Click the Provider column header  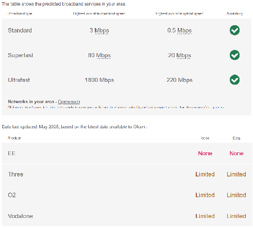(x=14, y=138)
